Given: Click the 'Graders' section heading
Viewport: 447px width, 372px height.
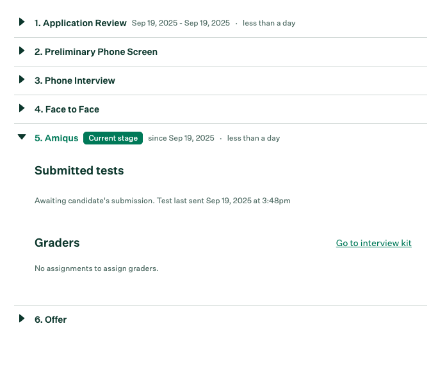Looking at the screenshot, I should pos(57,243).
